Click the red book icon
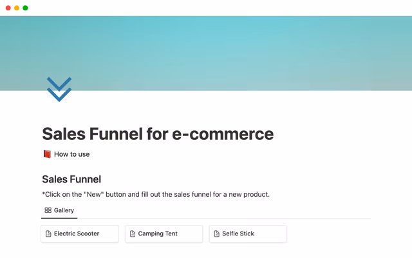412x258 pixels. coord(47,154)
